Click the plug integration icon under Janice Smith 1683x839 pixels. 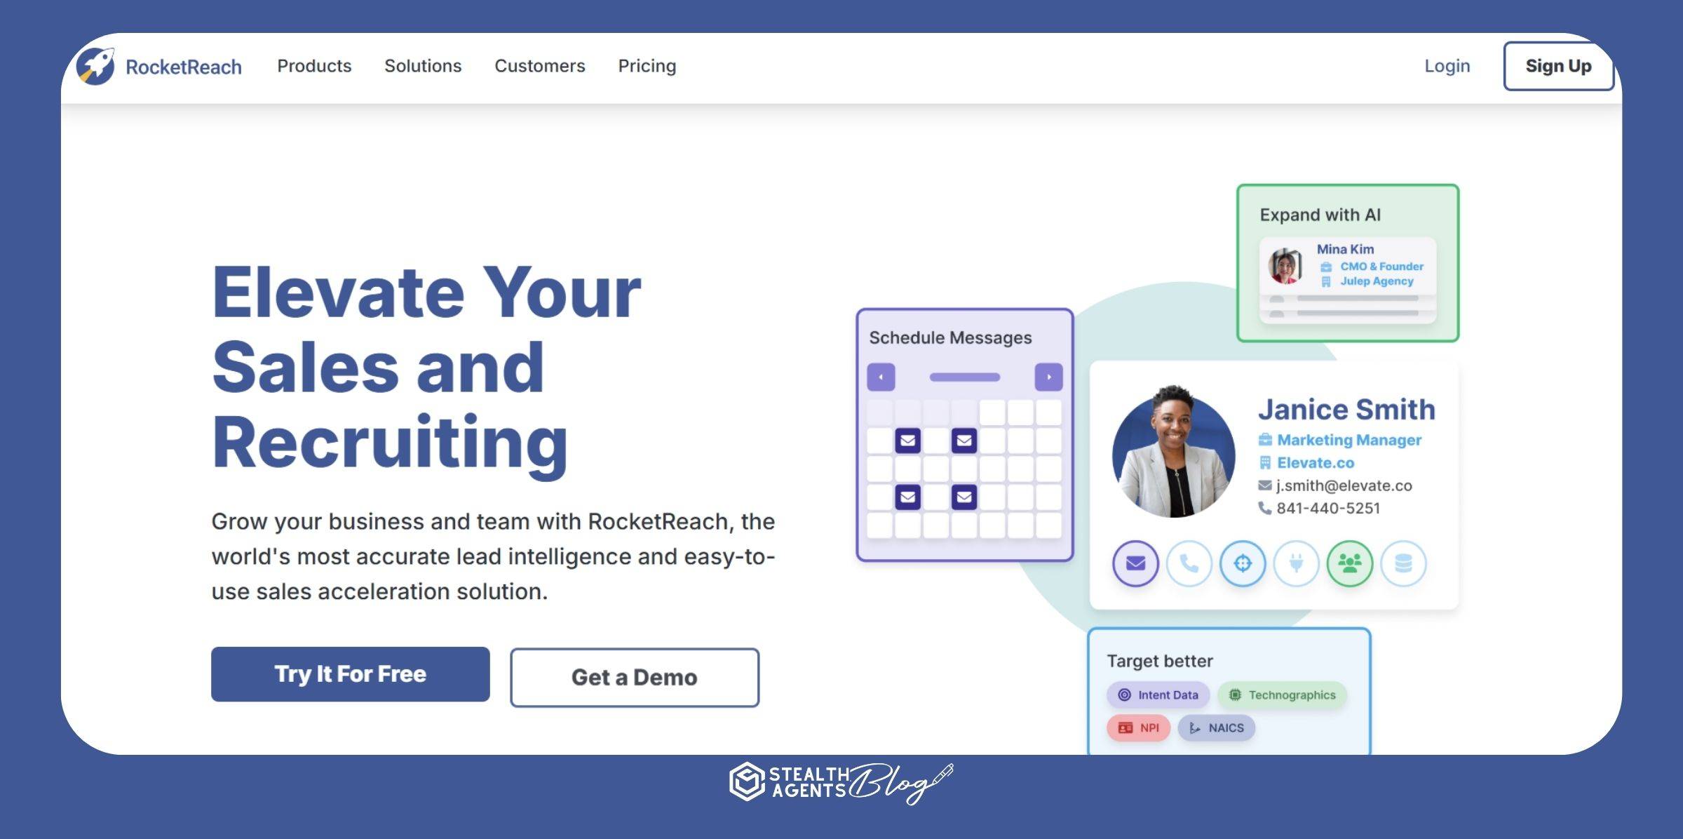(x=1297, y=563)
